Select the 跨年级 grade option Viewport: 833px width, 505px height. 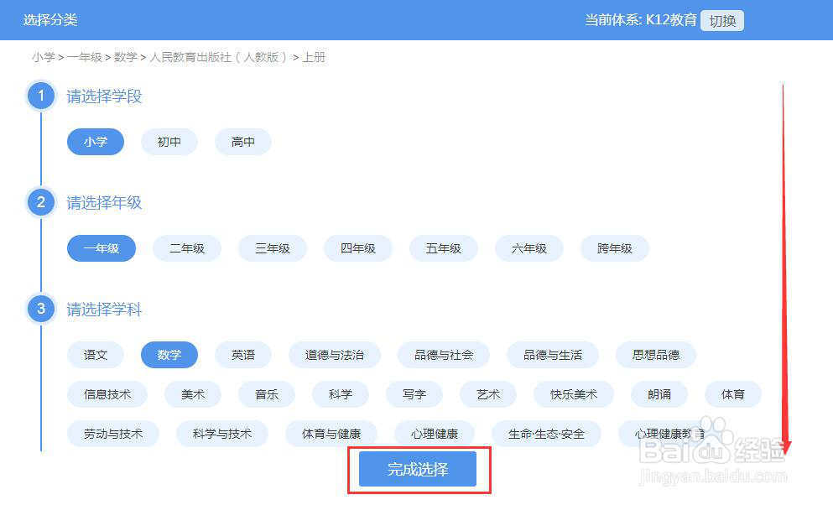613,248
